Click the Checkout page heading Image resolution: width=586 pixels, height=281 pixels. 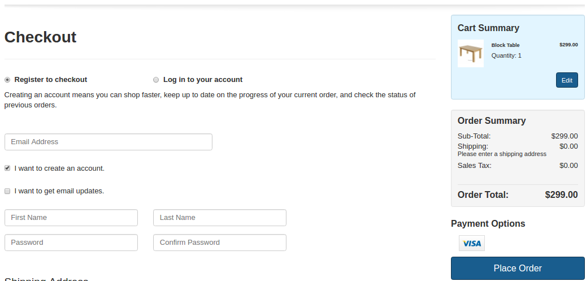(40, 37)
